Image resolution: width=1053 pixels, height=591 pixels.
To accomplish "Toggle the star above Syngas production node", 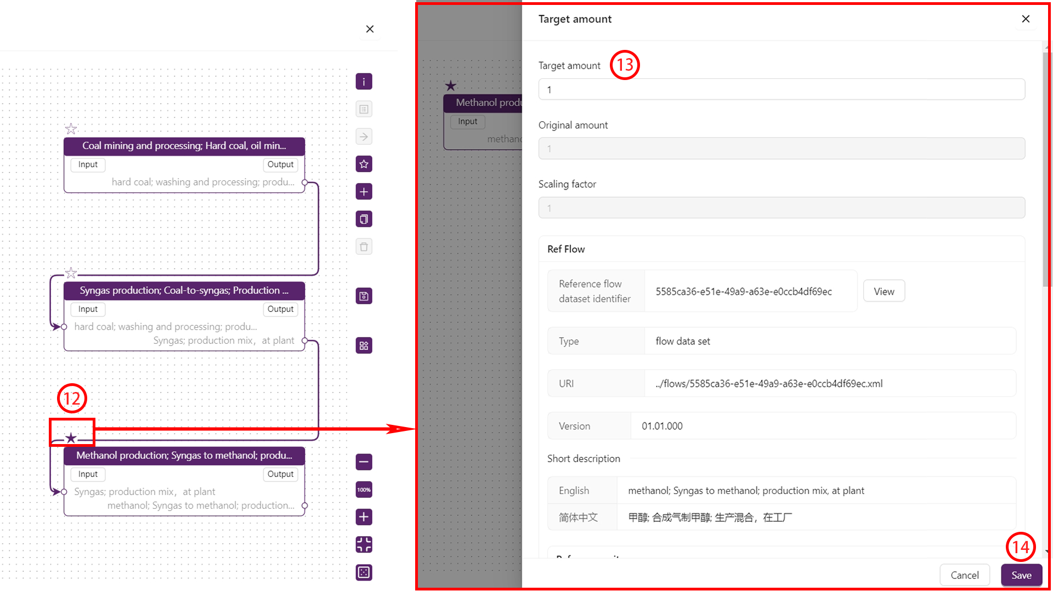I will point(71,273).
